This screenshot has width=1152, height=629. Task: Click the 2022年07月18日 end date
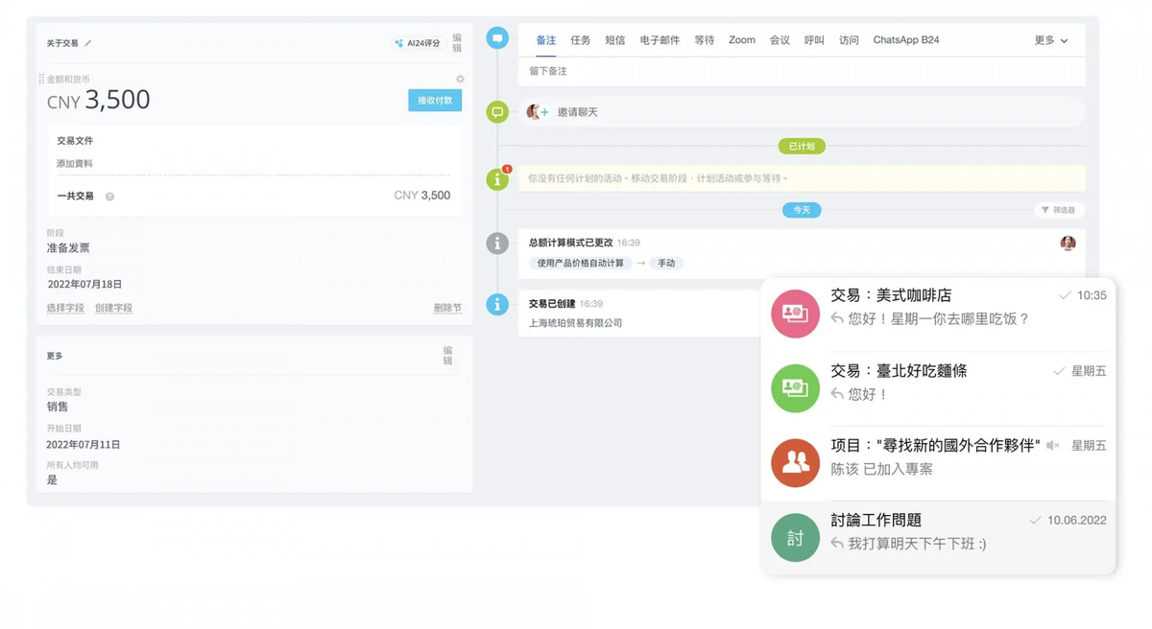[x=84, y=285]
